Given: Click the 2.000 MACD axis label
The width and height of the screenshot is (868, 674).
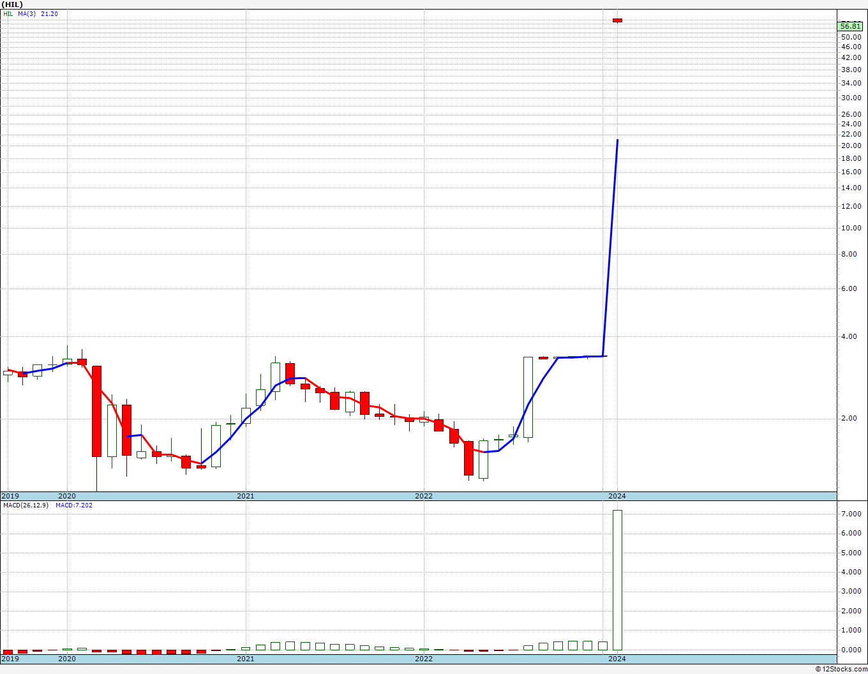Looking at the screenshot, I should tap(851, 611).
